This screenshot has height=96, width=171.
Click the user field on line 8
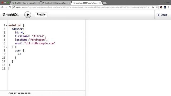tap(18, 51)
